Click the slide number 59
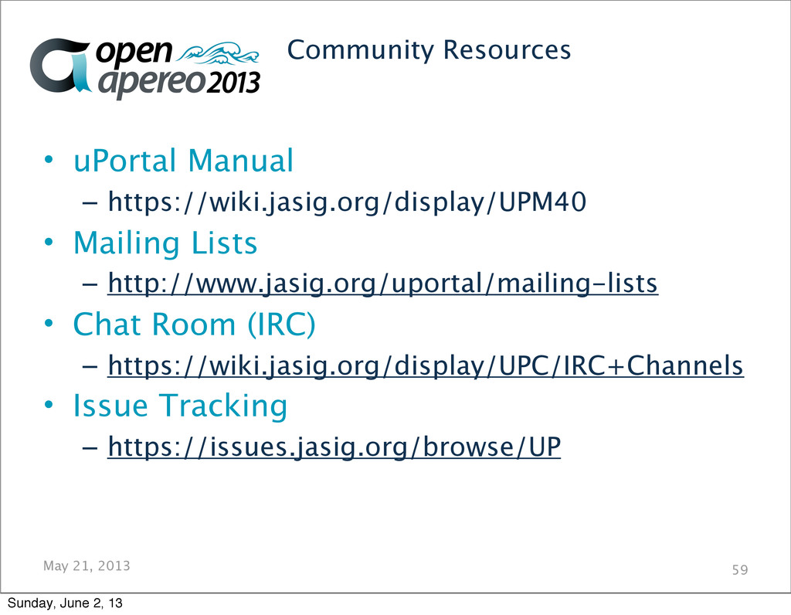Screen dimensions: 791x615 click(740, 570)
